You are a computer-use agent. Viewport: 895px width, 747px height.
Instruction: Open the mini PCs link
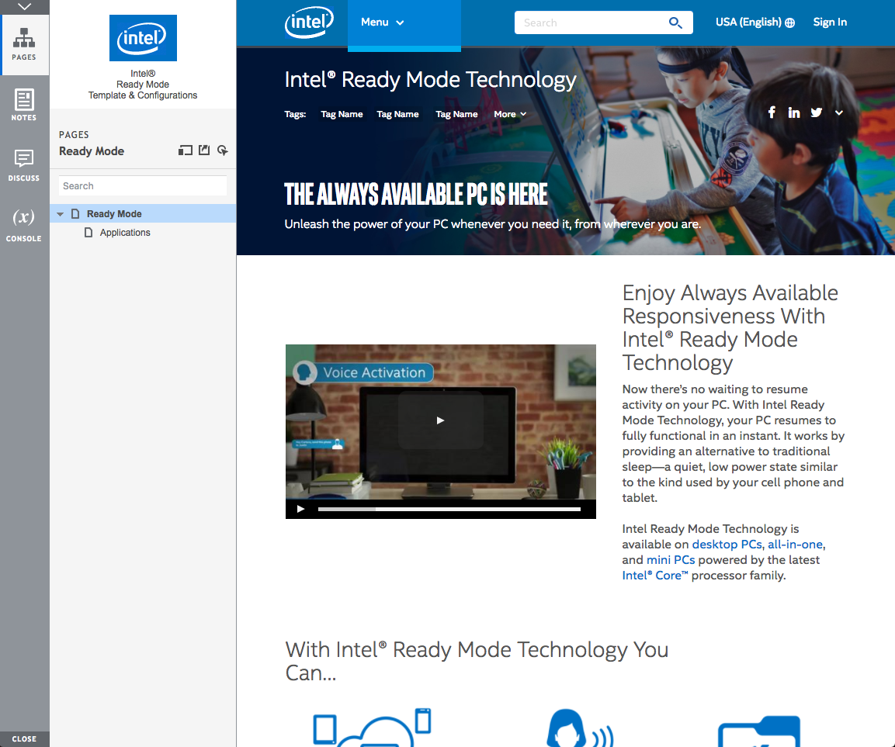tap(671, 559)
